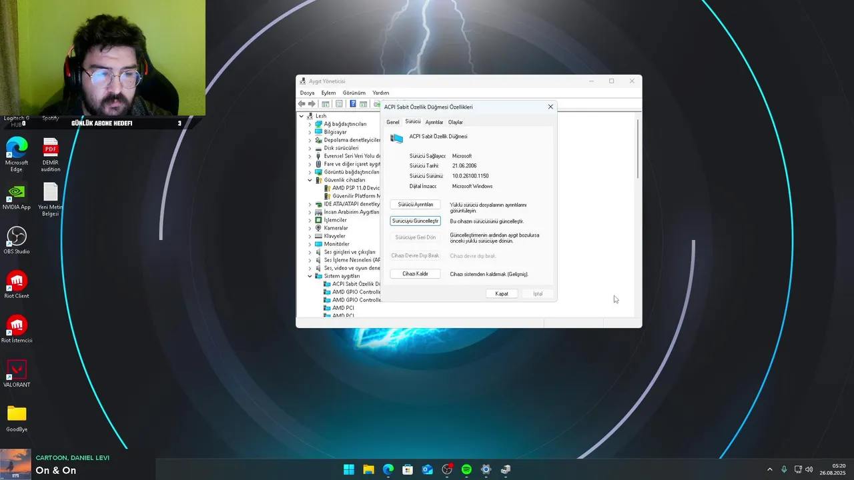854x480 pixels.
Task: Select Depolama denetleyicileri tree row
Action: click(347, 140)
